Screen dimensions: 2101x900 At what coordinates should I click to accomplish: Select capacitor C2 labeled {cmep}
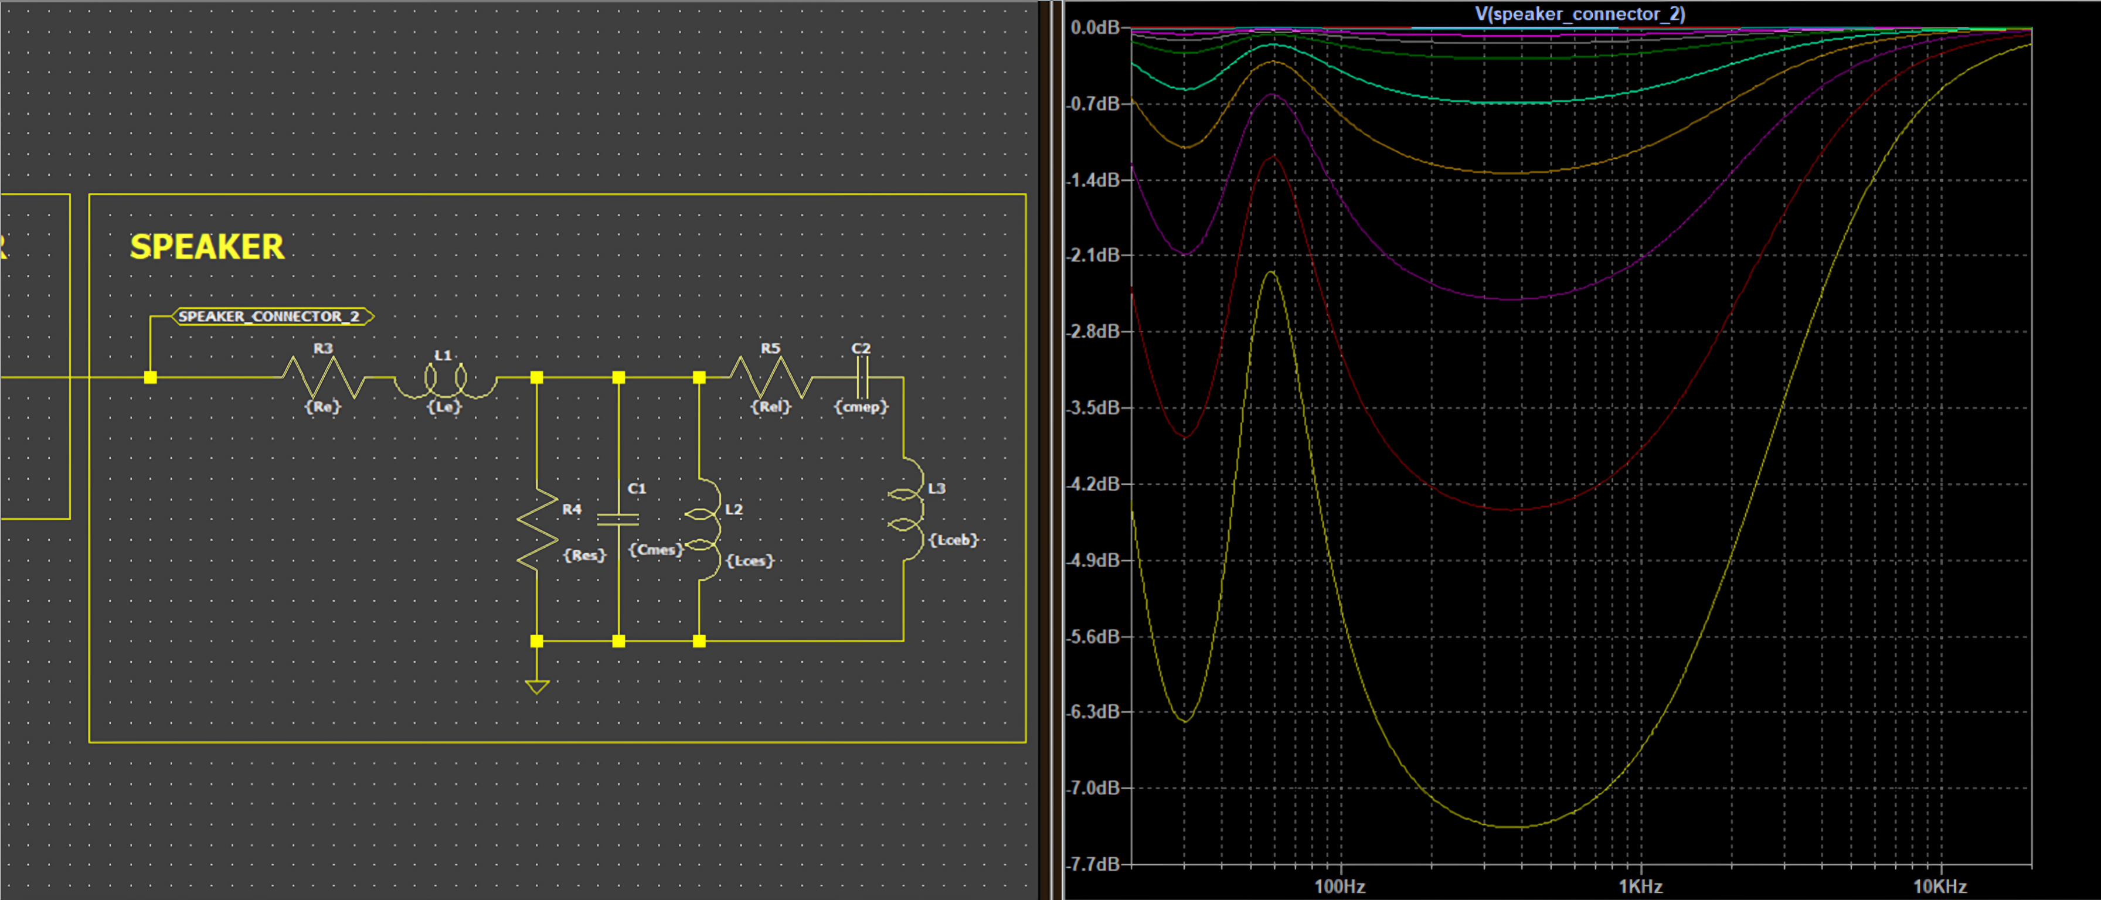[x=862, y=377]
